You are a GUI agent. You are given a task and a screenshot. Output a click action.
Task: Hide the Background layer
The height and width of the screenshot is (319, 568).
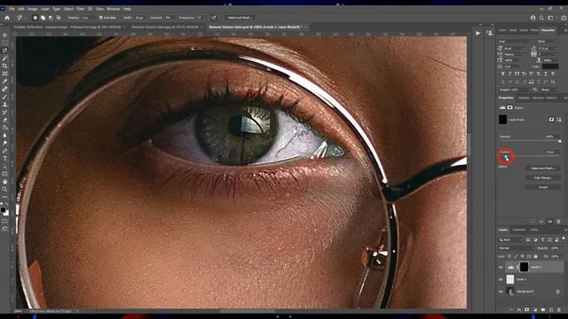click(x=501, y=292)
